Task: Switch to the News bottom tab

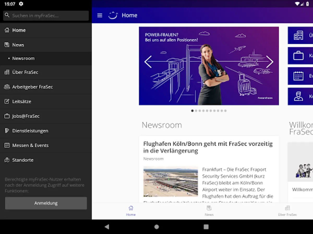Action: [209, 211]
